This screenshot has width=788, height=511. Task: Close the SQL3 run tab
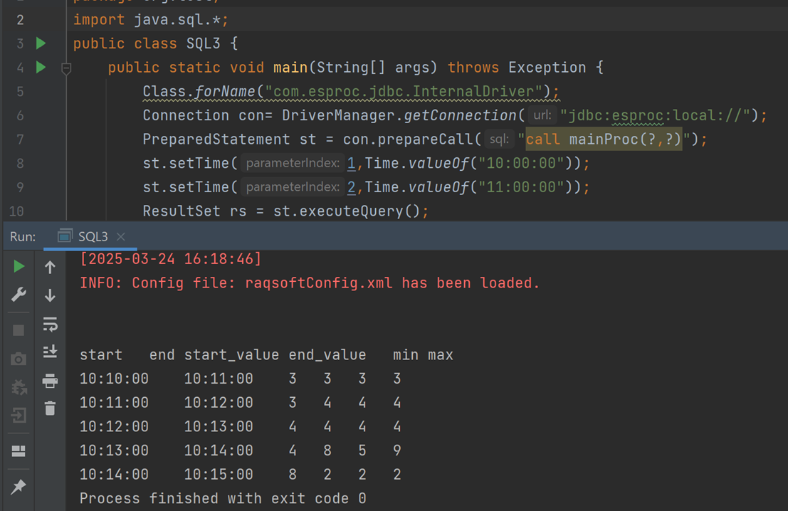point(121,236)
